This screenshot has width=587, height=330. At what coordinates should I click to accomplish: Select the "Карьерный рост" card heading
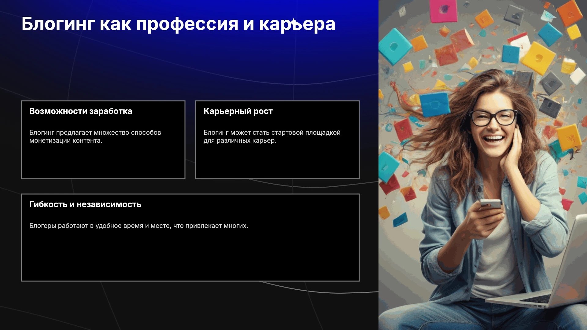click(238, 111)
